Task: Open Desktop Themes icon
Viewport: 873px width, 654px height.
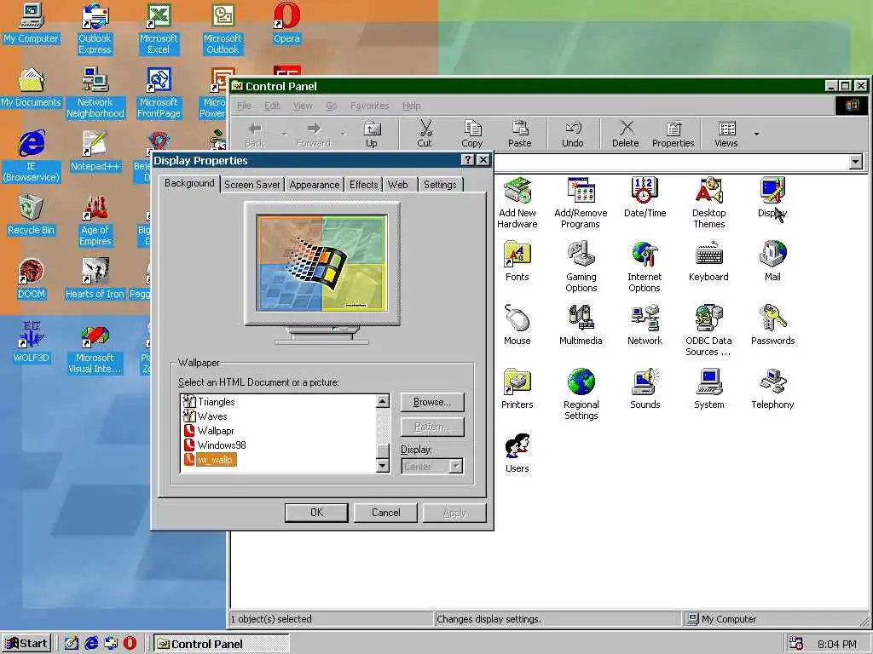Action: [708, 203]
